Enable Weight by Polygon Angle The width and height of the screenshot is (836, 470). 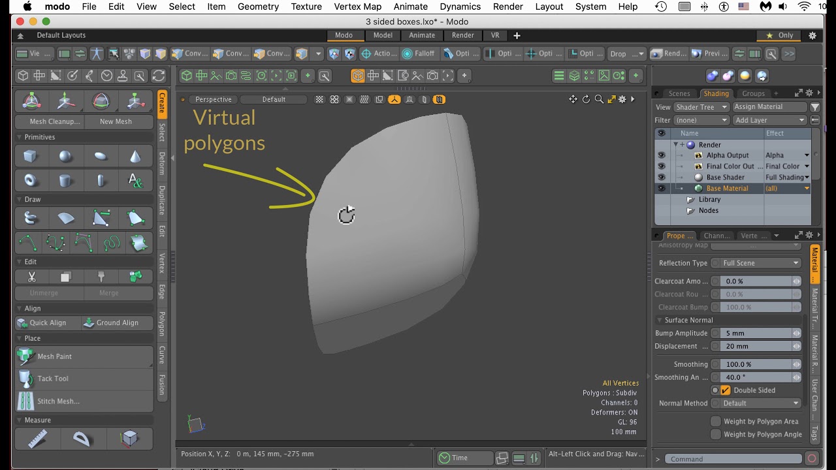click(716, 434)
